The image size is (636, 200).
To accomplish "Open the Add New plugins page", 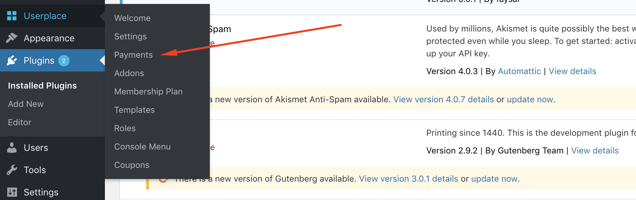I will 26,104.
